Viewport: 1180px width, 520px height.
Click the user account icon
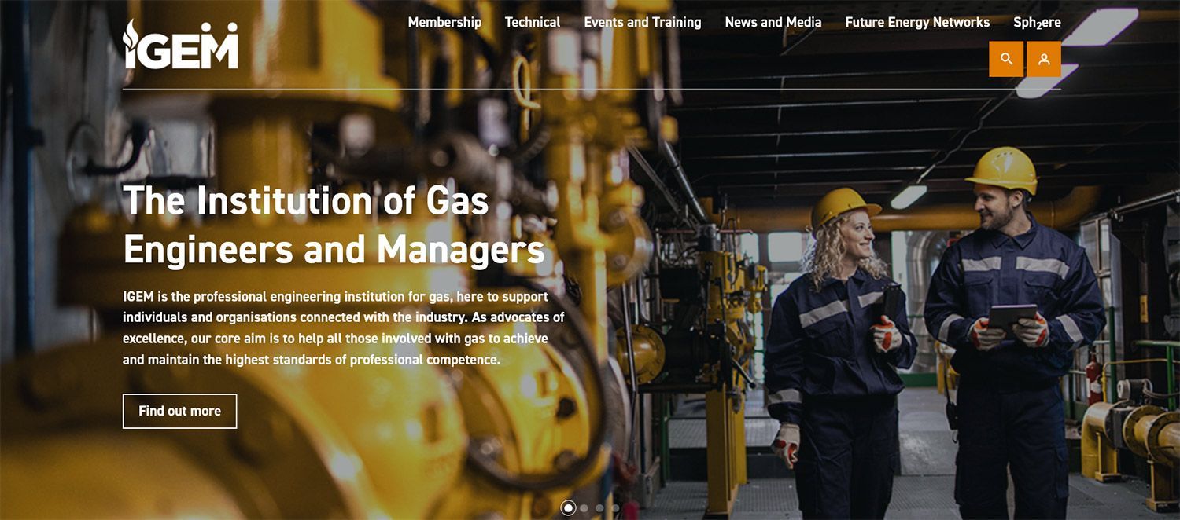click(x=1044, y=59)
